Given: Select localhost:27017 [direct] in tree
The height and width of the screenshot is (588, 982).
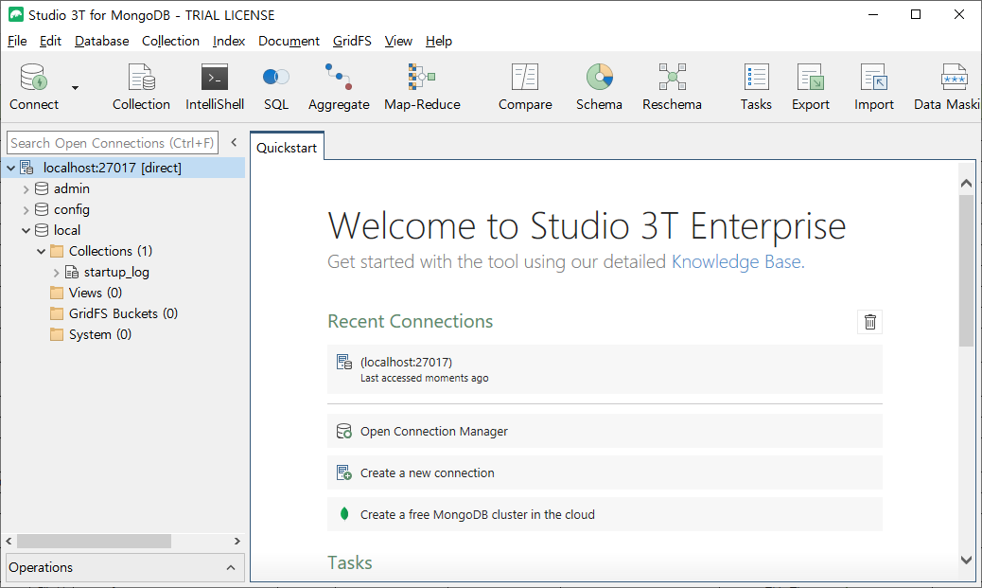Looking at the screenshot, I should point(112,168).
